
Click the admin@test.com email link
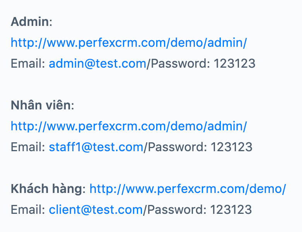(x=98, y=63)
